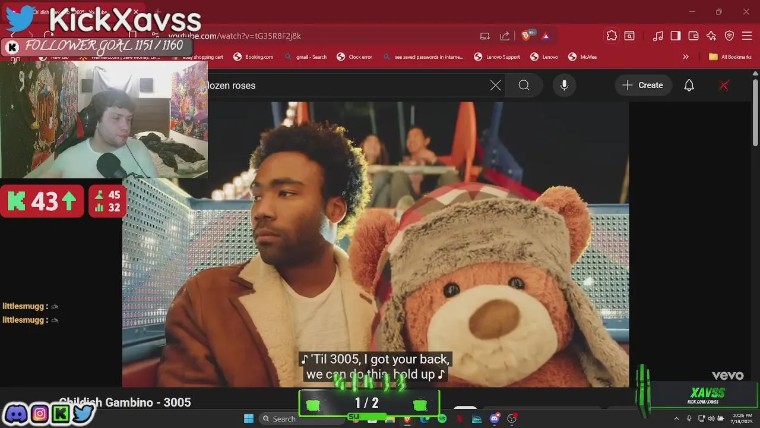Click the Brave Rewards triangle icon
This screenshot has width=760, height=428.
(x=546, y=36)
